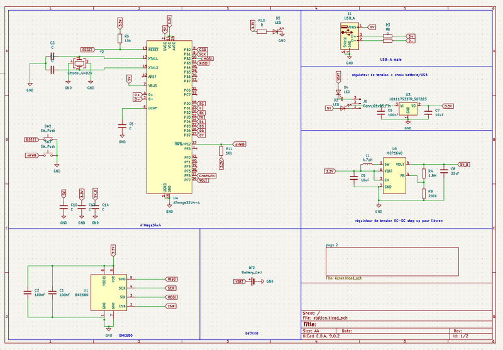Image resolution: width=503 pixels, height=350 pixels.
Task: Select resistor R4 1.8M
Action: [424, 173]
